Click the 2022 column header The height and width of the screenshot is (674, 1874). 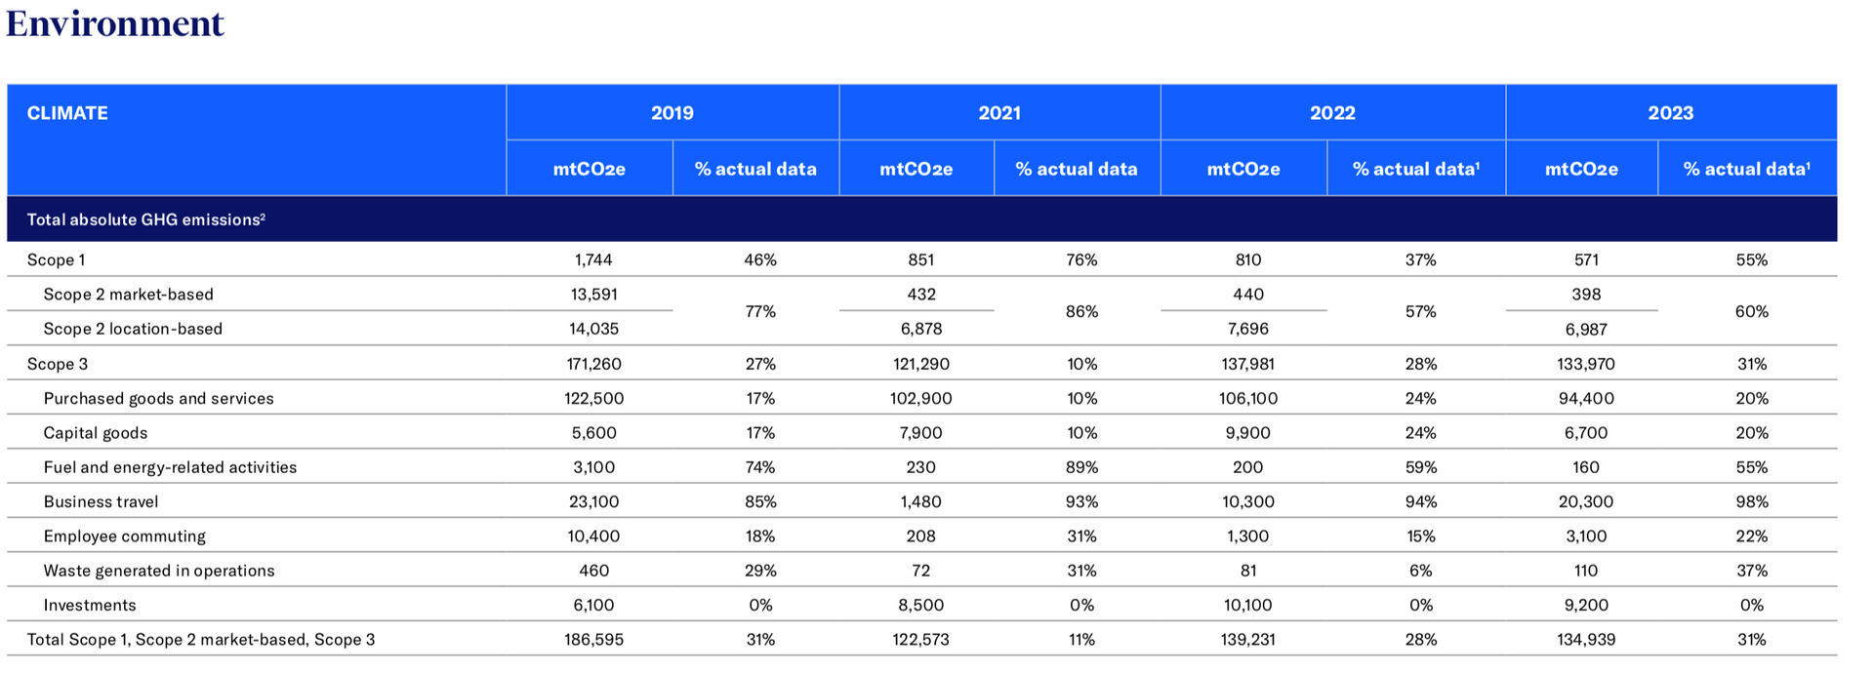click(1332, 113)
